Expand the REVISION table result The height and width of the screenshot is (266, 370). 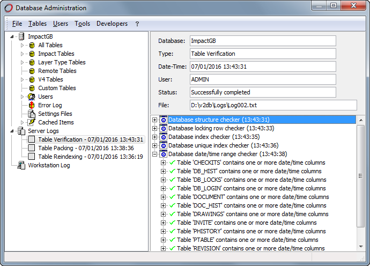[163, 248]
